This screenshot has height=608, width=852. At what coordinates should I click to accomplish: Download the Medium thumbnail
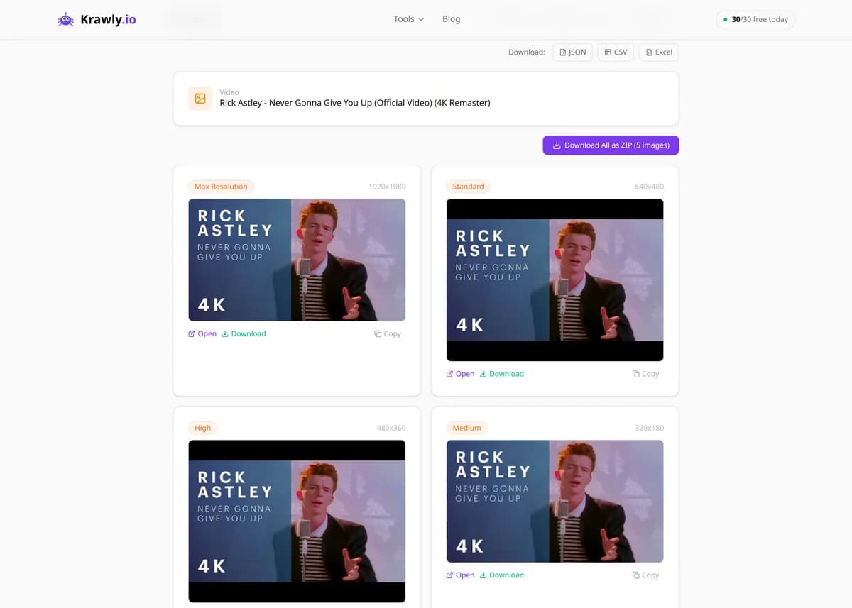pos(502,575)
